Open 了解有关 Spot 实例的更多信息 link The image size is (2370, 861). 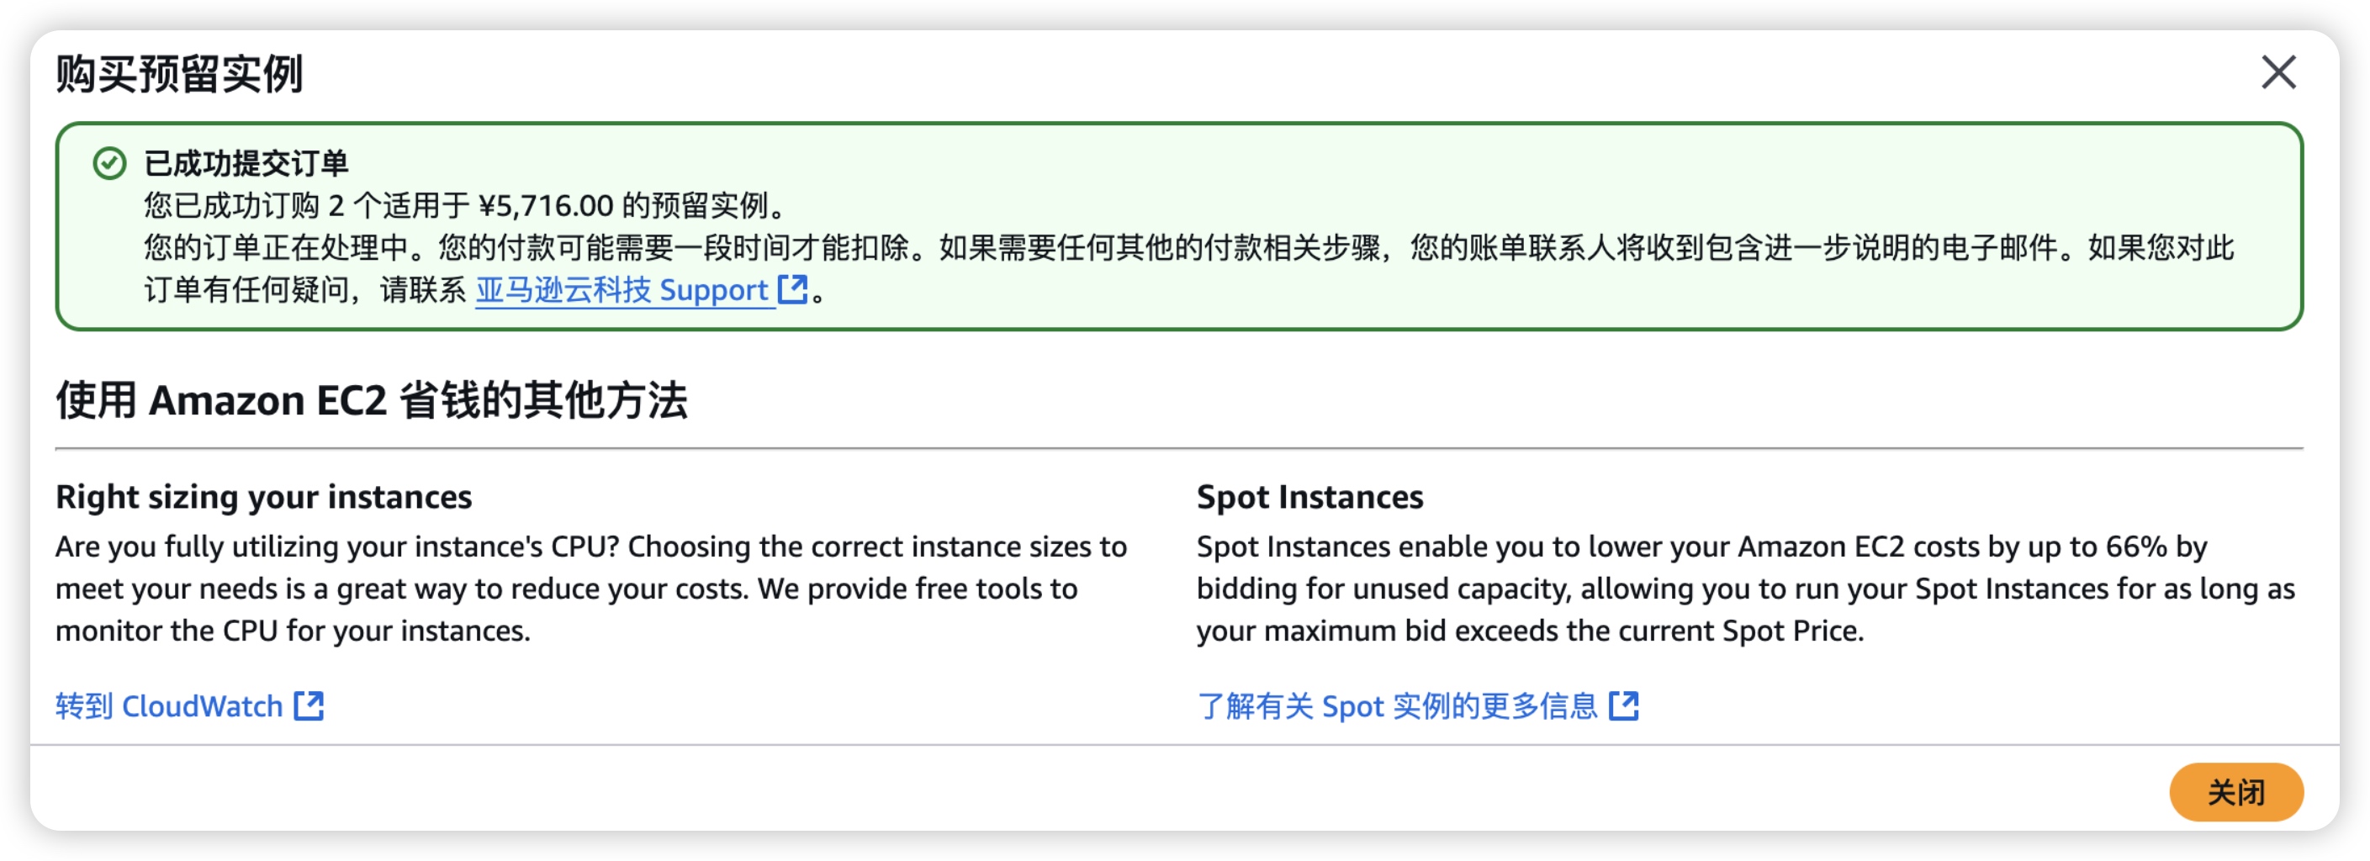1397,705
